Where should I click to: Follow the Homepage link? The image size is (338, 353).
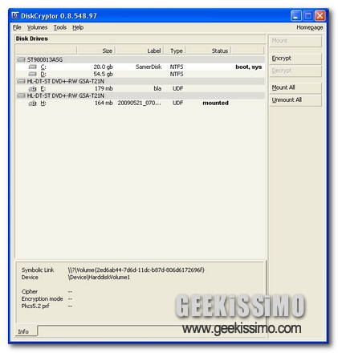coord(309,27)
